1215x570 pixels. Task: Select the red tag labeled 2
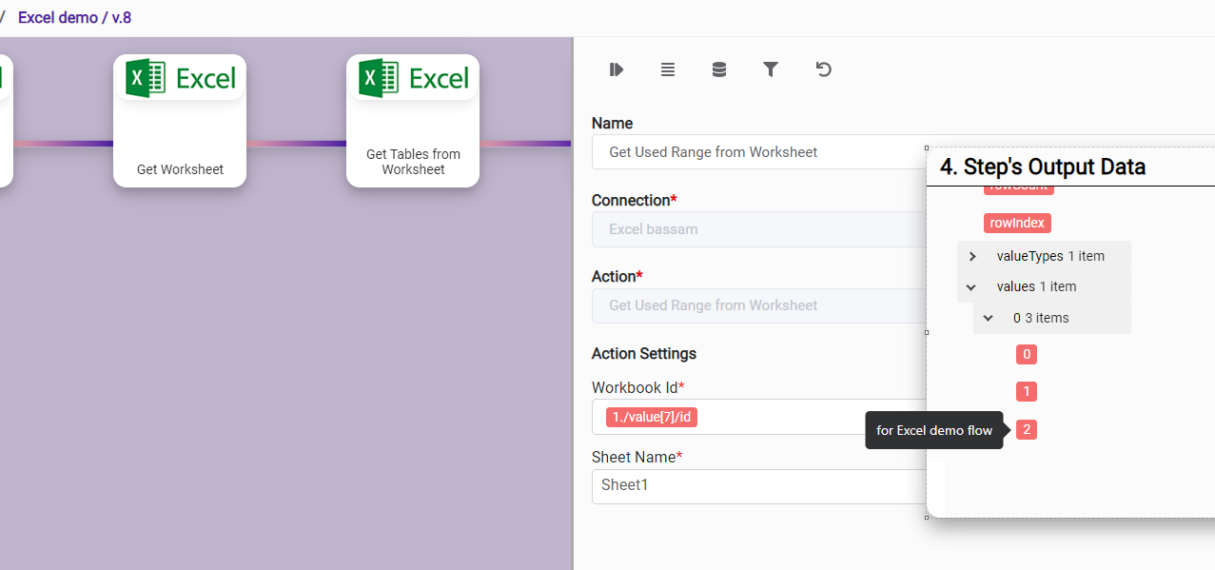1026,430
